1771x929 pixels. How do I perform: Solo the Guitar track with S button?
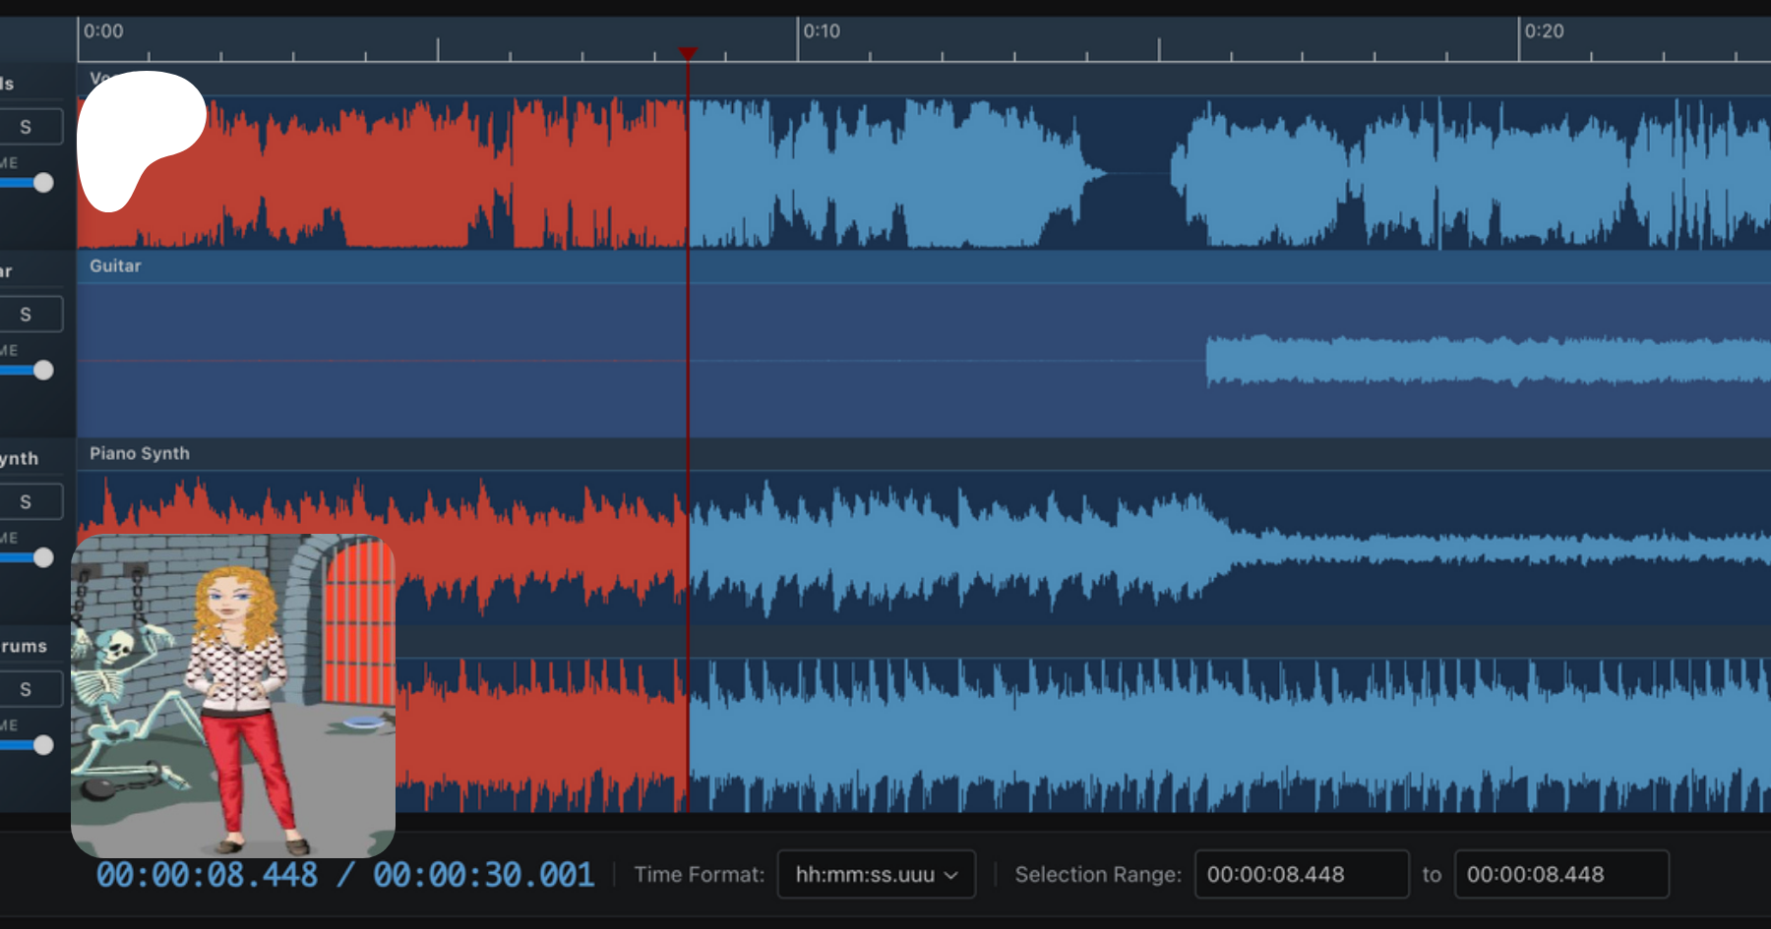tap(27, 315)
